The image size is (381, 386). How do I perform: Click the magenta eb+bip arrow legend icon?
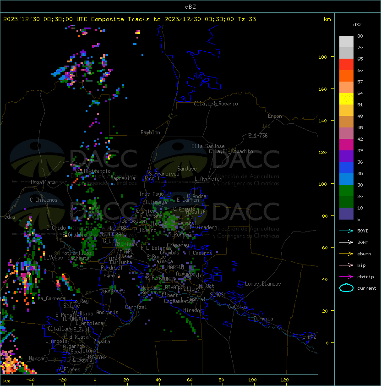pos(346,277)
